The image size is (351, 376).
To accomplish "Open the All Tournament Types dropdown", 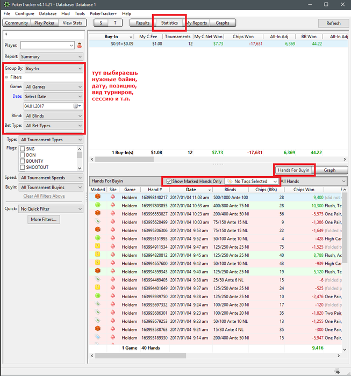I will click(52, 140).
